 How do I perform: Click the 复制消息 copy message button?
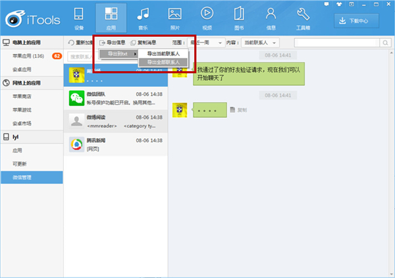click(143, 43)
